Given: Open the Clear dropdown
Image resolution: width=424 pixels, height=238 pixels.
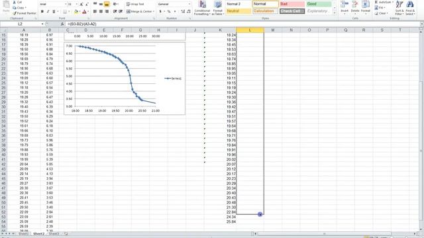Looking at the screenshot, I should [382, 13].
